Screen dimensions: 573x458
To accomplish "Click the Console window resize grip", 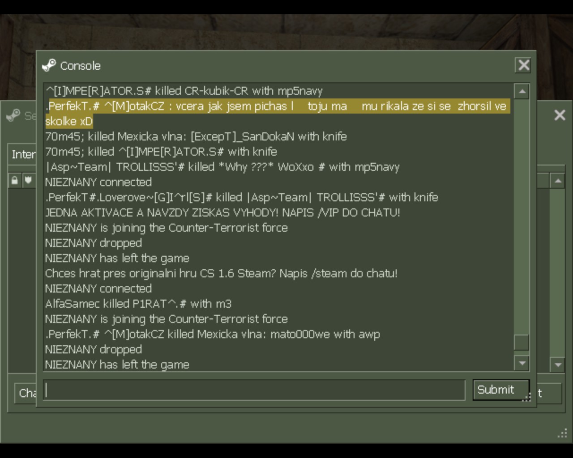I will [x=527, y=396].
